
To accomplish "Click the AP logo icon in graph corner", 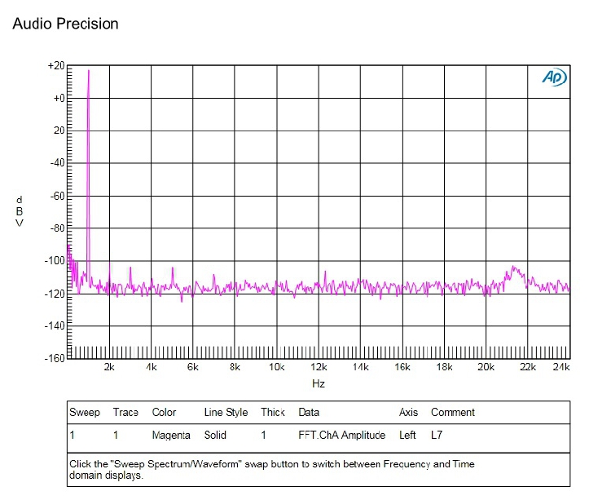I will (x=555, y=77).
